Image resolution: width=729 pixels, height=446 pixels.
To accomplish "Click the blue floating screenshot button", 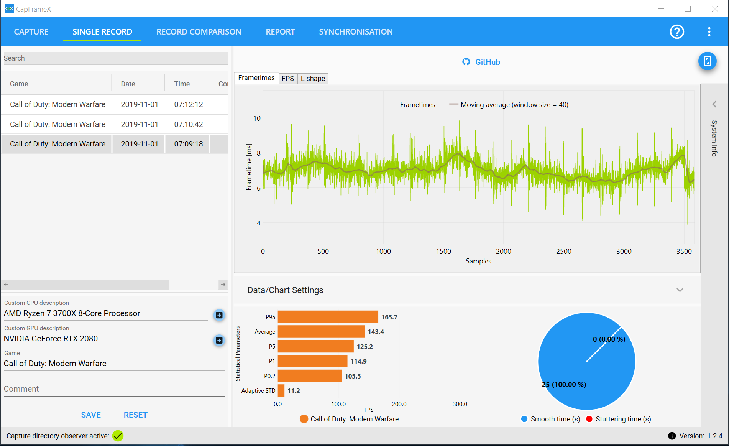I will [x=707, y=61].
